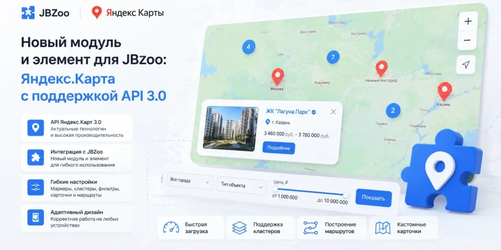Click the red pin over Казань

(x=445, y=91)
